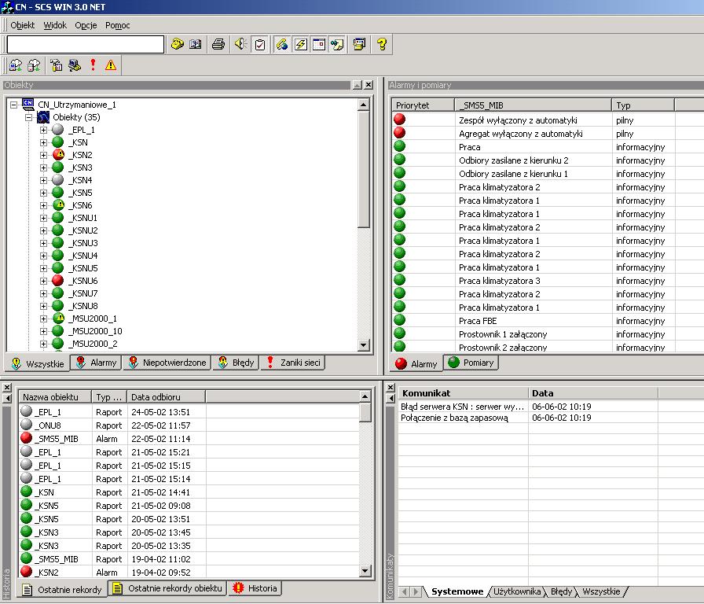Click the grey status ball of _EPL_1 in tree
Viewport: 704px width, 604px height.
click(58, 130)
